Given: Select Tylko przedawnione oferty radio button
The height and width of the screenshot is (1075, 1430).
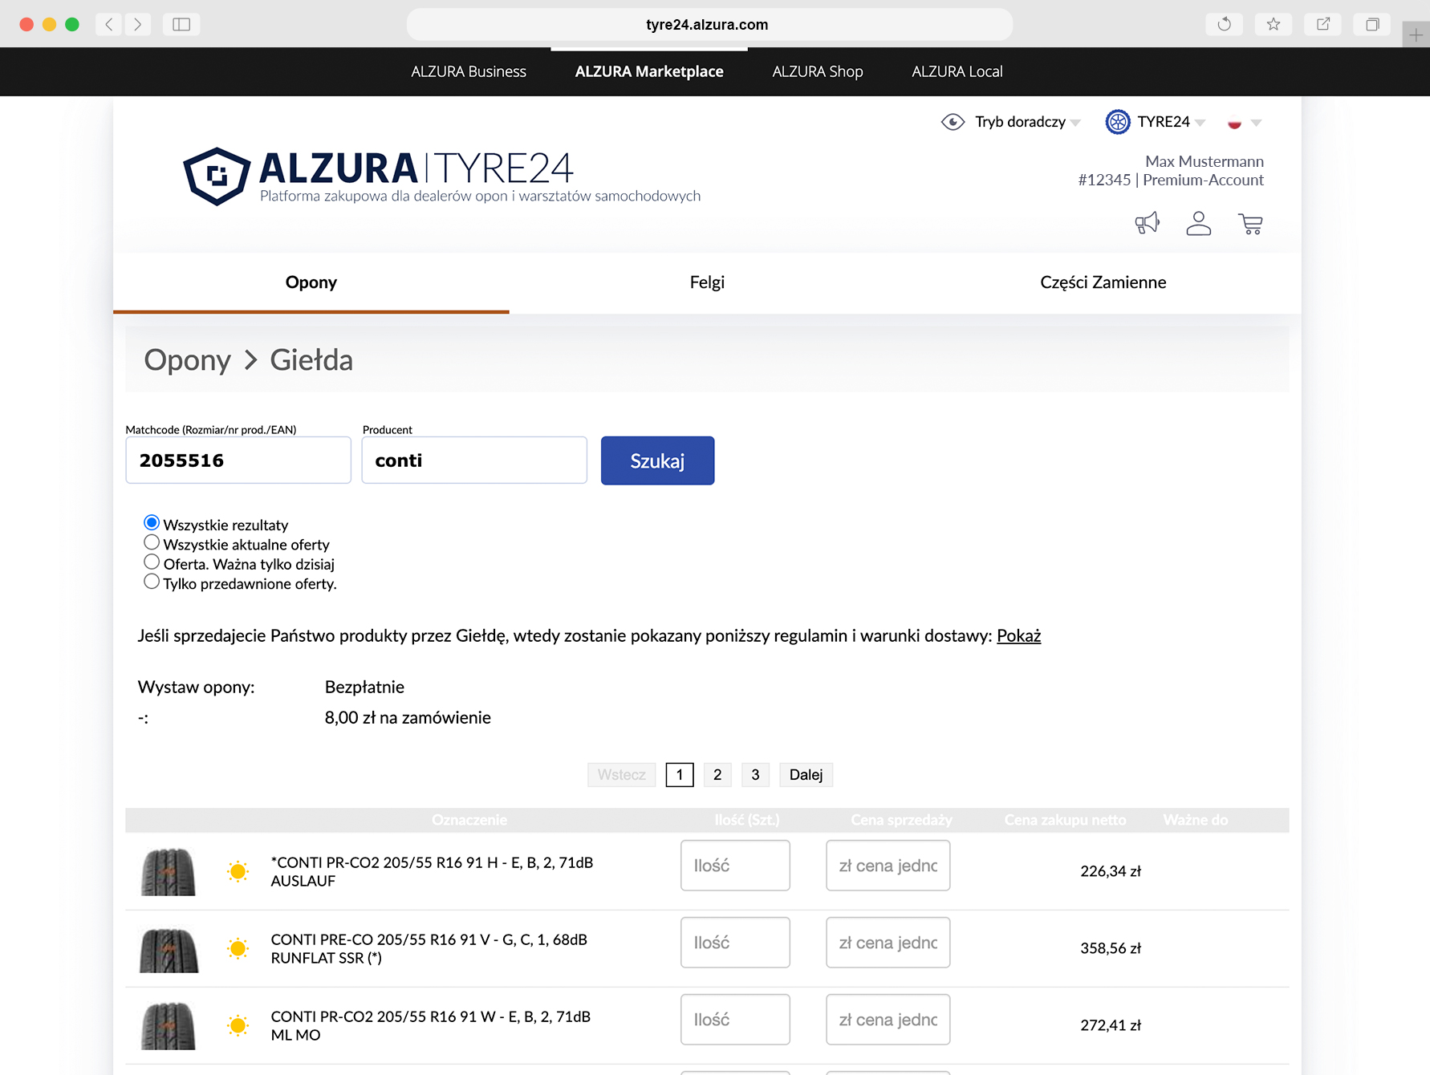Looking at the screenshot, I should 152,582.
